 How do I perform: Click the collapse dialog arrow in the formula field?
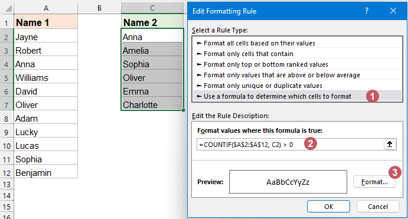click(x=390, y=145)
